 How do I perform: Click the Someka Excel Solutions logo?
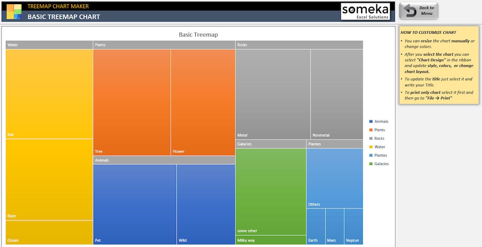point(365,12)
